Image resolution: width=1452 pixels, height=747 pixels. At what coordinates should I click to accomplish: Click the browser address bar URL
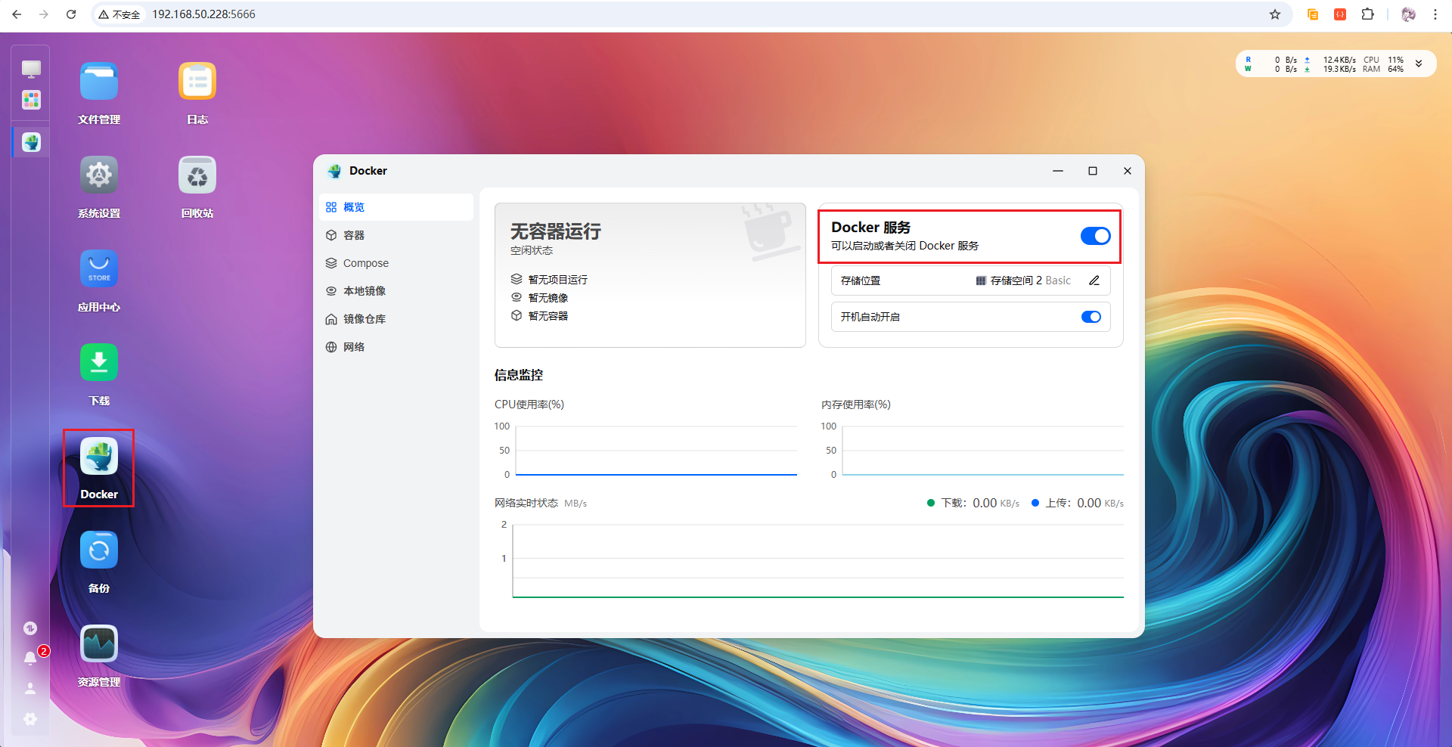pos(203,14)
